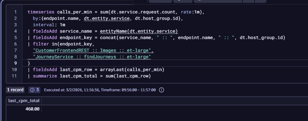This screenshot has width=308, height=121.
Task: Select the Timeframe: 09:56:00 – 11:57:00 text
Action: 128,90
